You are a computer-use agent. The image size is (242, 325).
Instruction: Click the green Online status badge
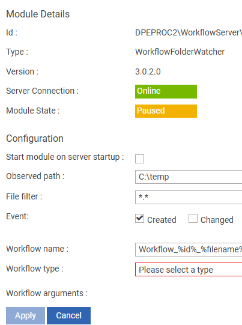(166, 91)
